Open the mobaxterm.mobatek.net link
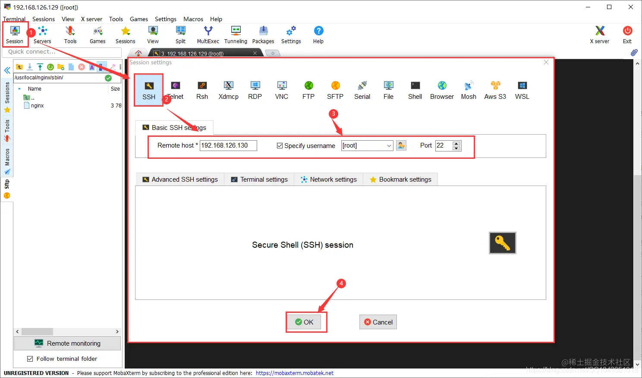 [x=295, y=373]
